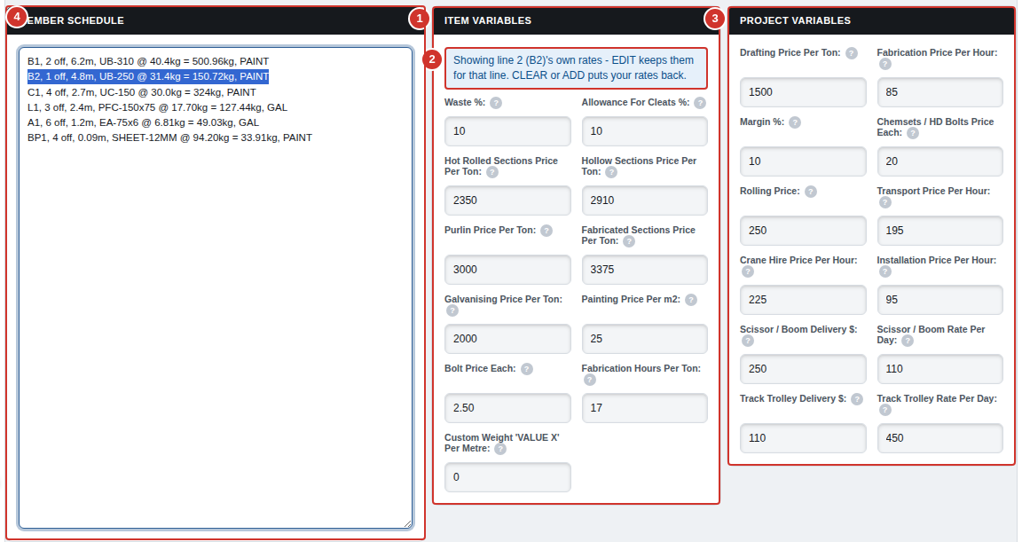Edit Transport Price Per Hour field
1022x542 pixels.
coord(939,231)
